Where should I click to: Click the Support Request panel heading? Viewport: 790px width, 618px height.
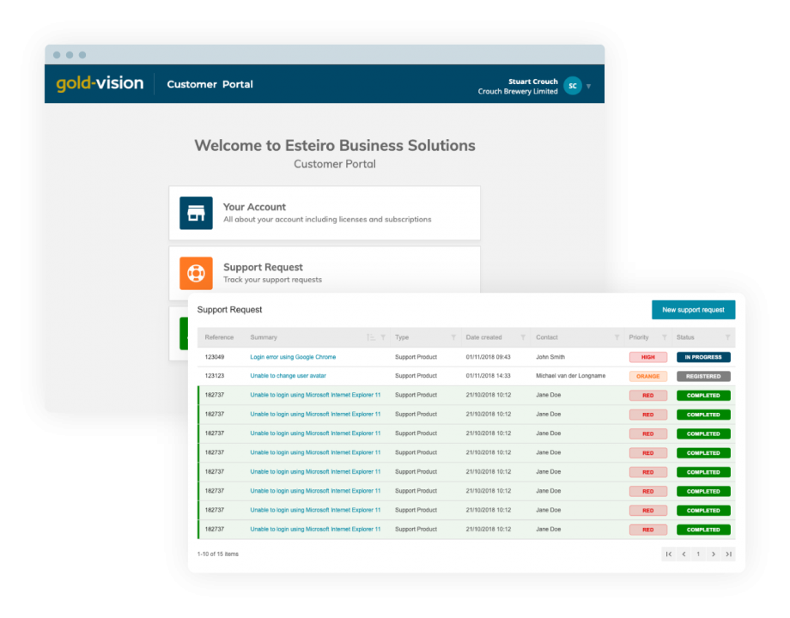point(230,310)
